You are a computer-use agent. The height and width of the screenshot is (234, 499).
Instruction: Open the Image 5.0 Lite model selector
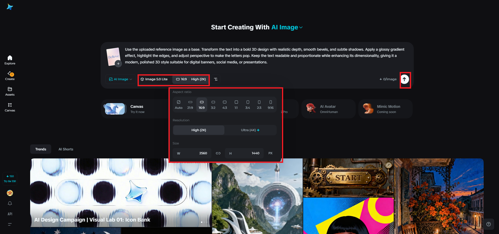pyautogui.click(x=154, y=79)
